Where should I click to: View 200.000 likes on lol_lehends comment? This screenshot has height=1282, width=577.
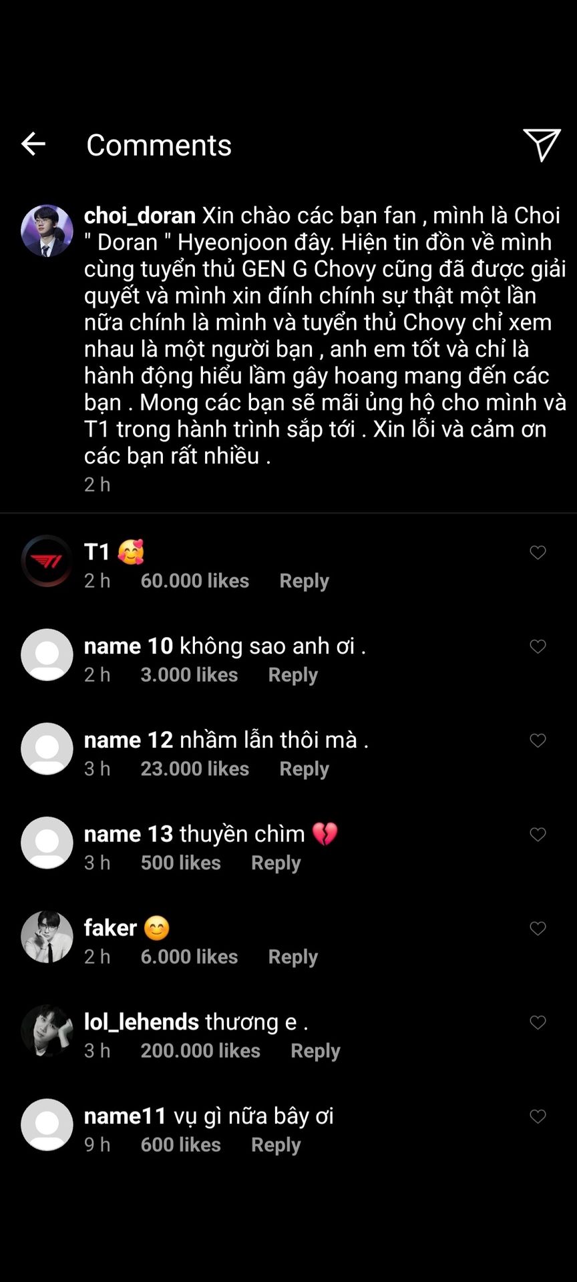[x=200, y=1050]
